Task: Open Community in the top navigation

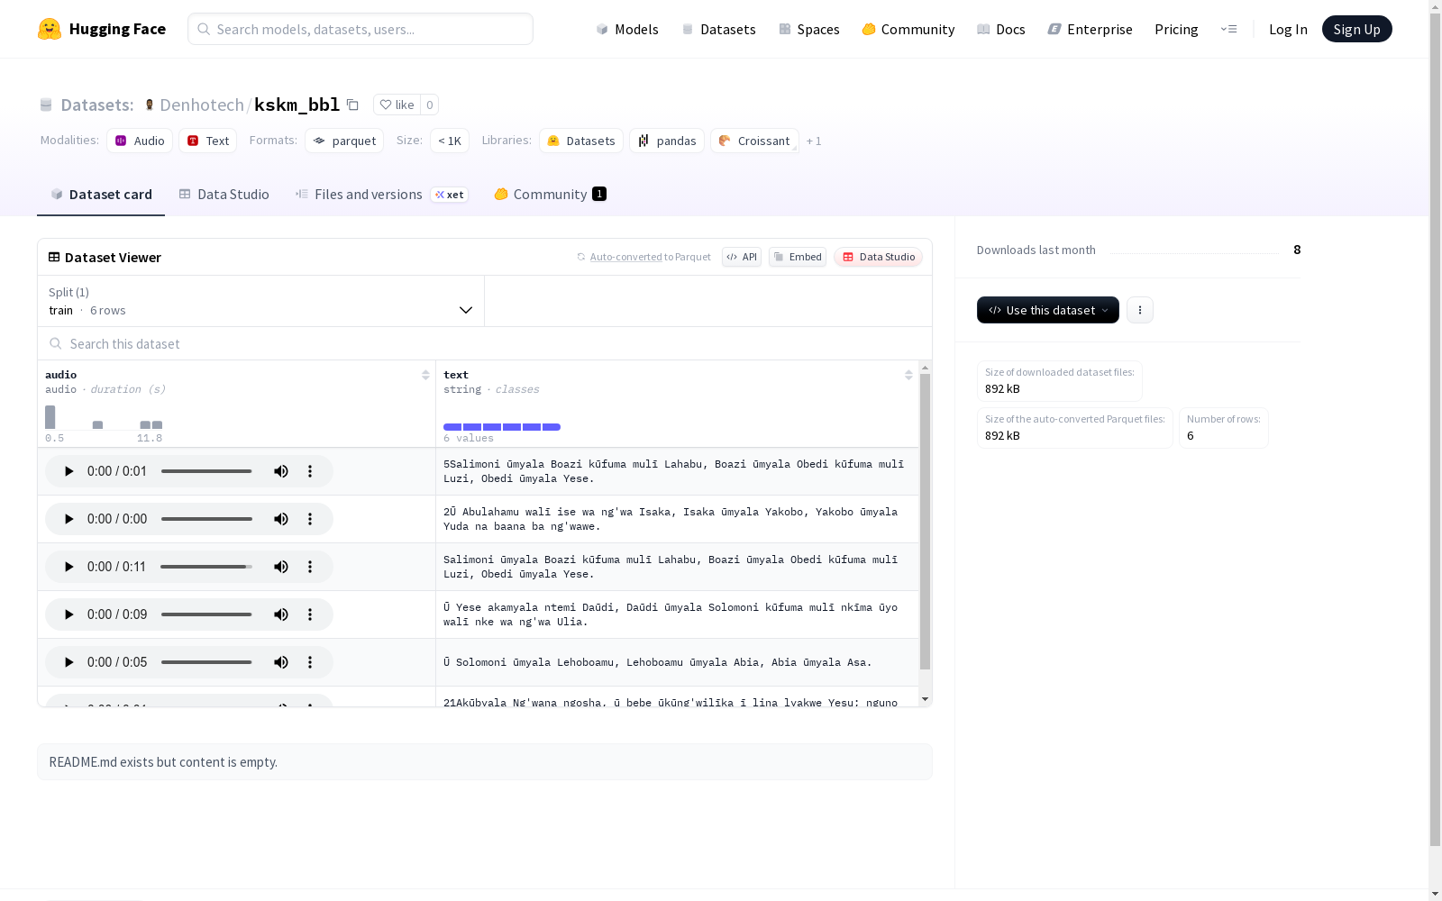Action: click(x=908, y=29)
